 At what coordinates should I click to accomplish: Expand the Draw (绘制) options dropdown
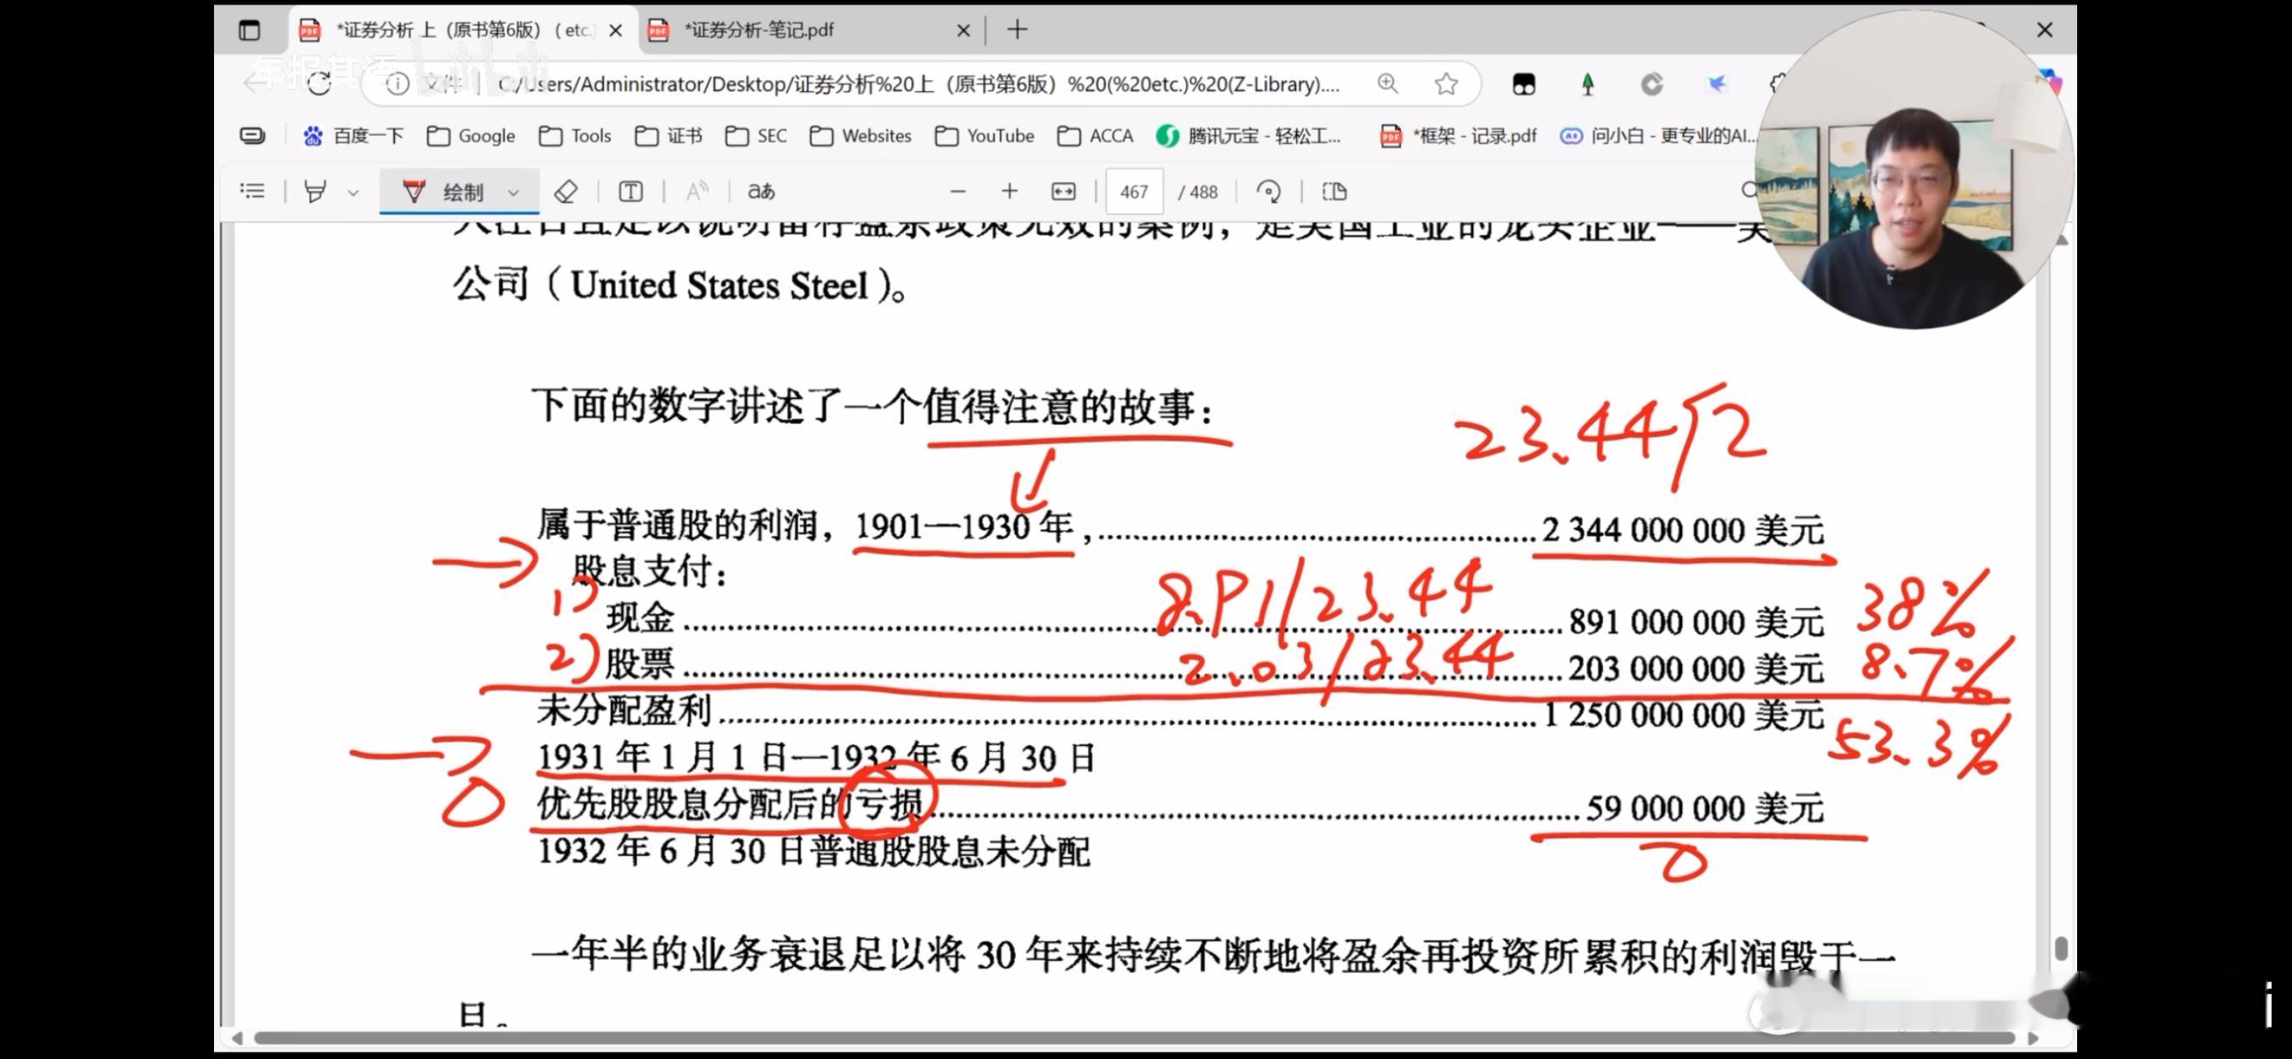tap(513, 191)
